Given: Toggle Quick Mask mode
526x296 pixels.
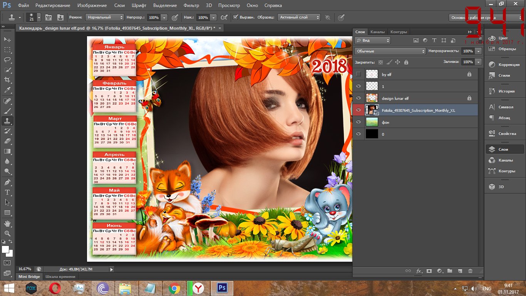Looking at the screenshot, I should tap(7, 262).
